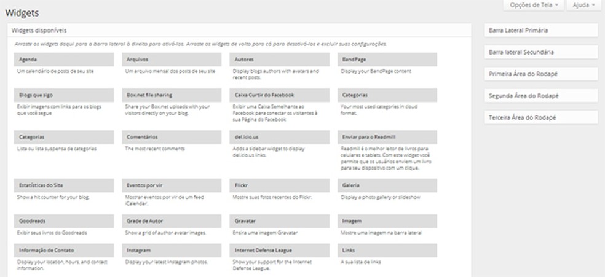The image size is (605, 277).
Task: Select the Estatísticas do Site widget
Action: coord(64,185)
